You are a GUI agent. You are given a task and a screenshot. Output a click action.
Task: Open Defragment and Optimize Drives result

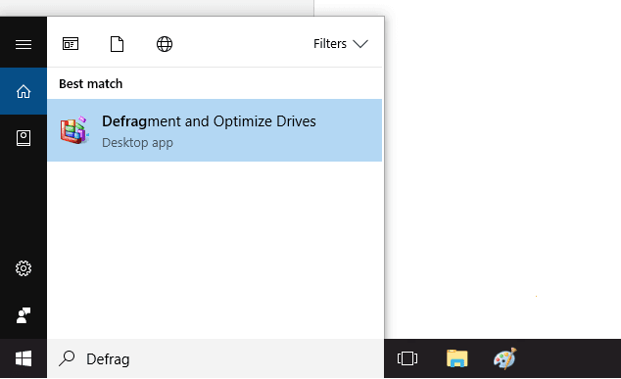[x=215, y=130]
